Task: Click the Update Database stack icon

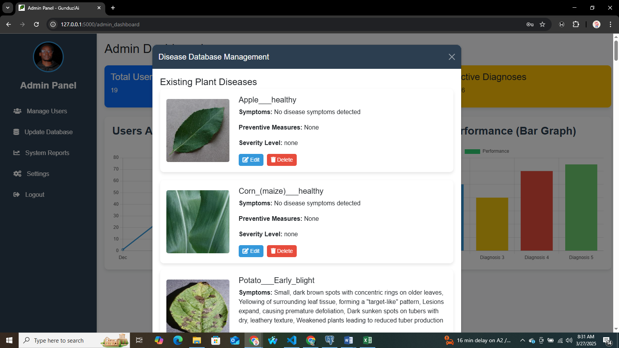Action: pos(16,132)
